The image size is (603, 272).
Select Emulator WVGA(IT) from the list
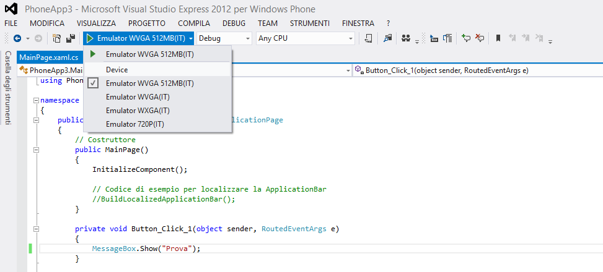157,97
